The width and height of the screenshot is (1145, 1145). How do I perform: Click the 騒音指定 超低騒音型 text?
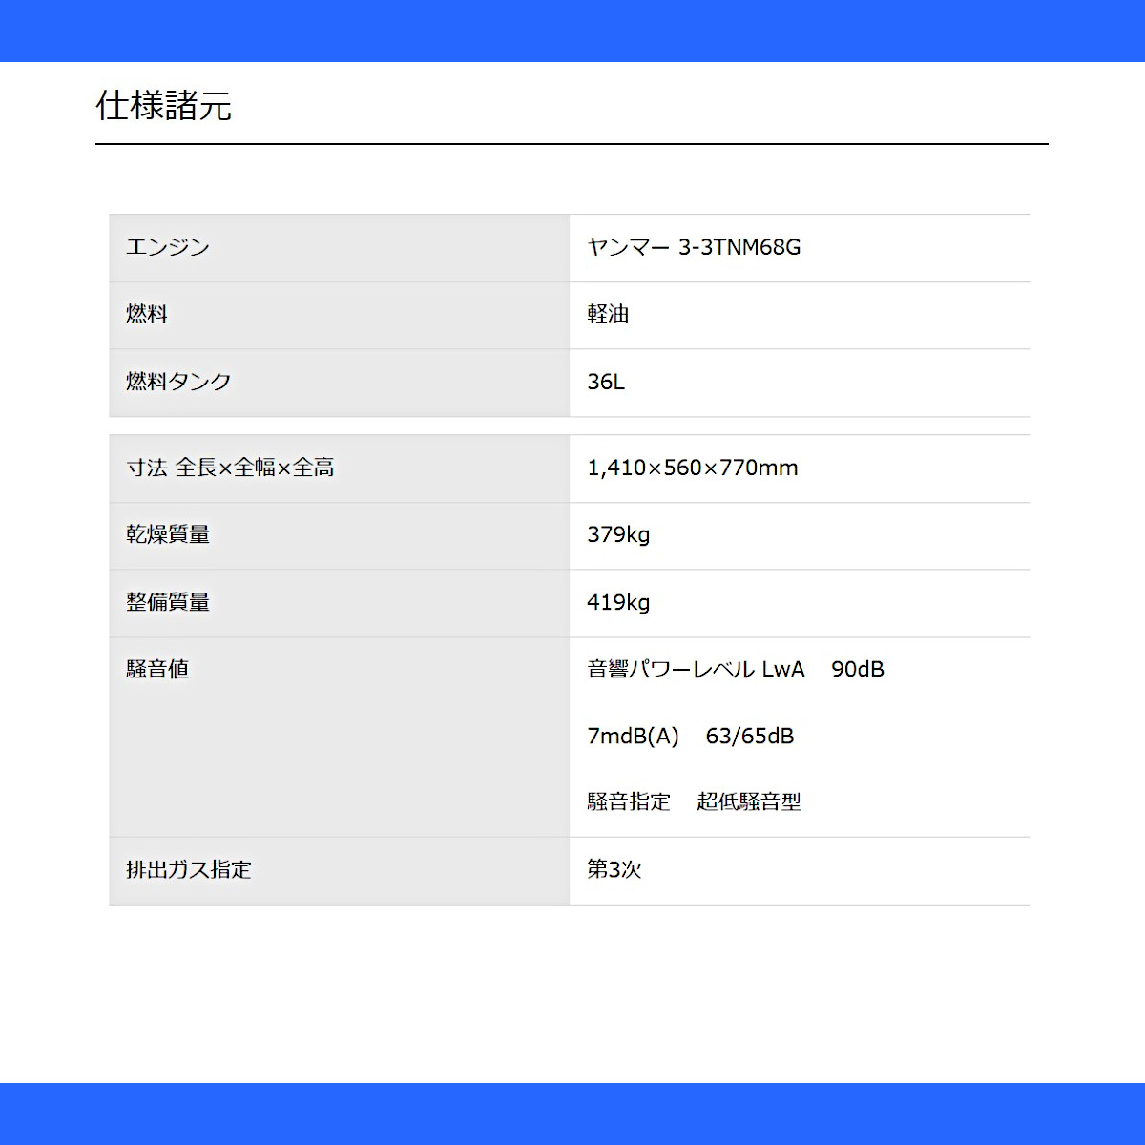[694, 801]
